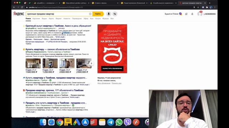The image size is (229, 128).
Task: Click Читать ещё in the youla result
Action: (30, 112)
